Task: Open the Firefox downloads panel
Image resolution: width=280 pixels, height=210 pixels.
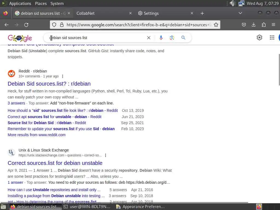Action: [x=253, y=25]
